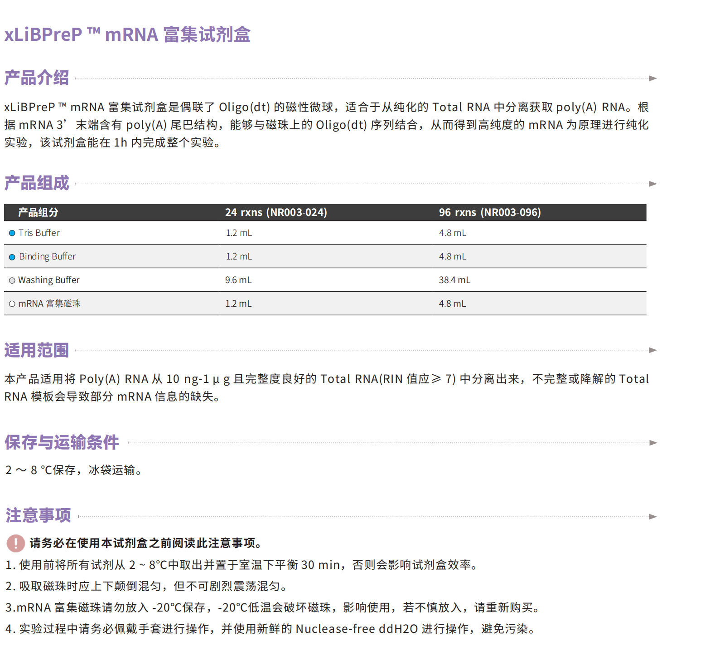Screen dimensions: 715x661
Task: Click the 38.4 mL Washing Buffer cell
Action: coord(454,280)
